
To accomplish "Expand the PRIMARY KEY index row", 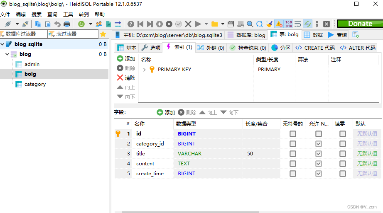I will coord(145,70).
